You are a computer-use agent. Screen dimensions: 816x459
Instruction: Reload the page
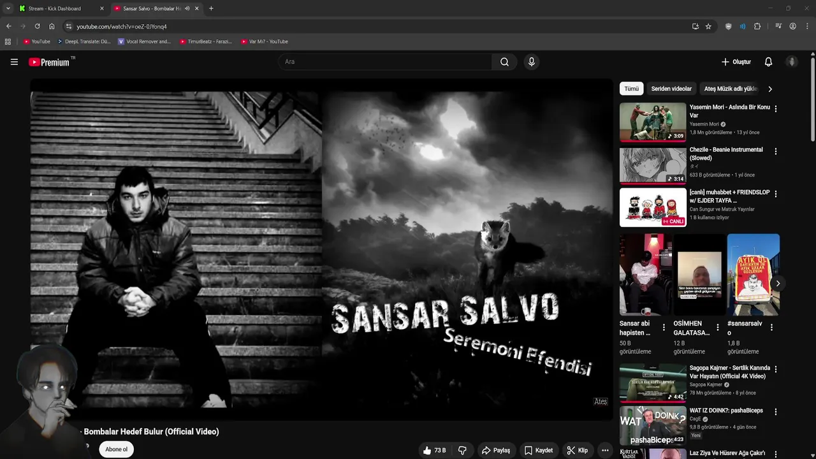pyautogui.click(x=37, y=26)
